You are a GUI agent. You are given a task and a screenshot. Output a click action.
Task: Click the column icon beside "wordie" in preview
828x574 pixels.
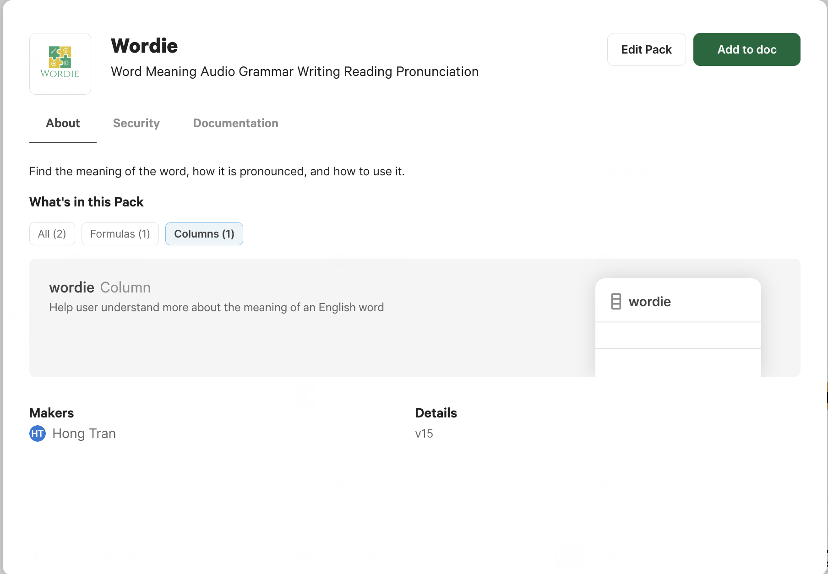[615, 301]
